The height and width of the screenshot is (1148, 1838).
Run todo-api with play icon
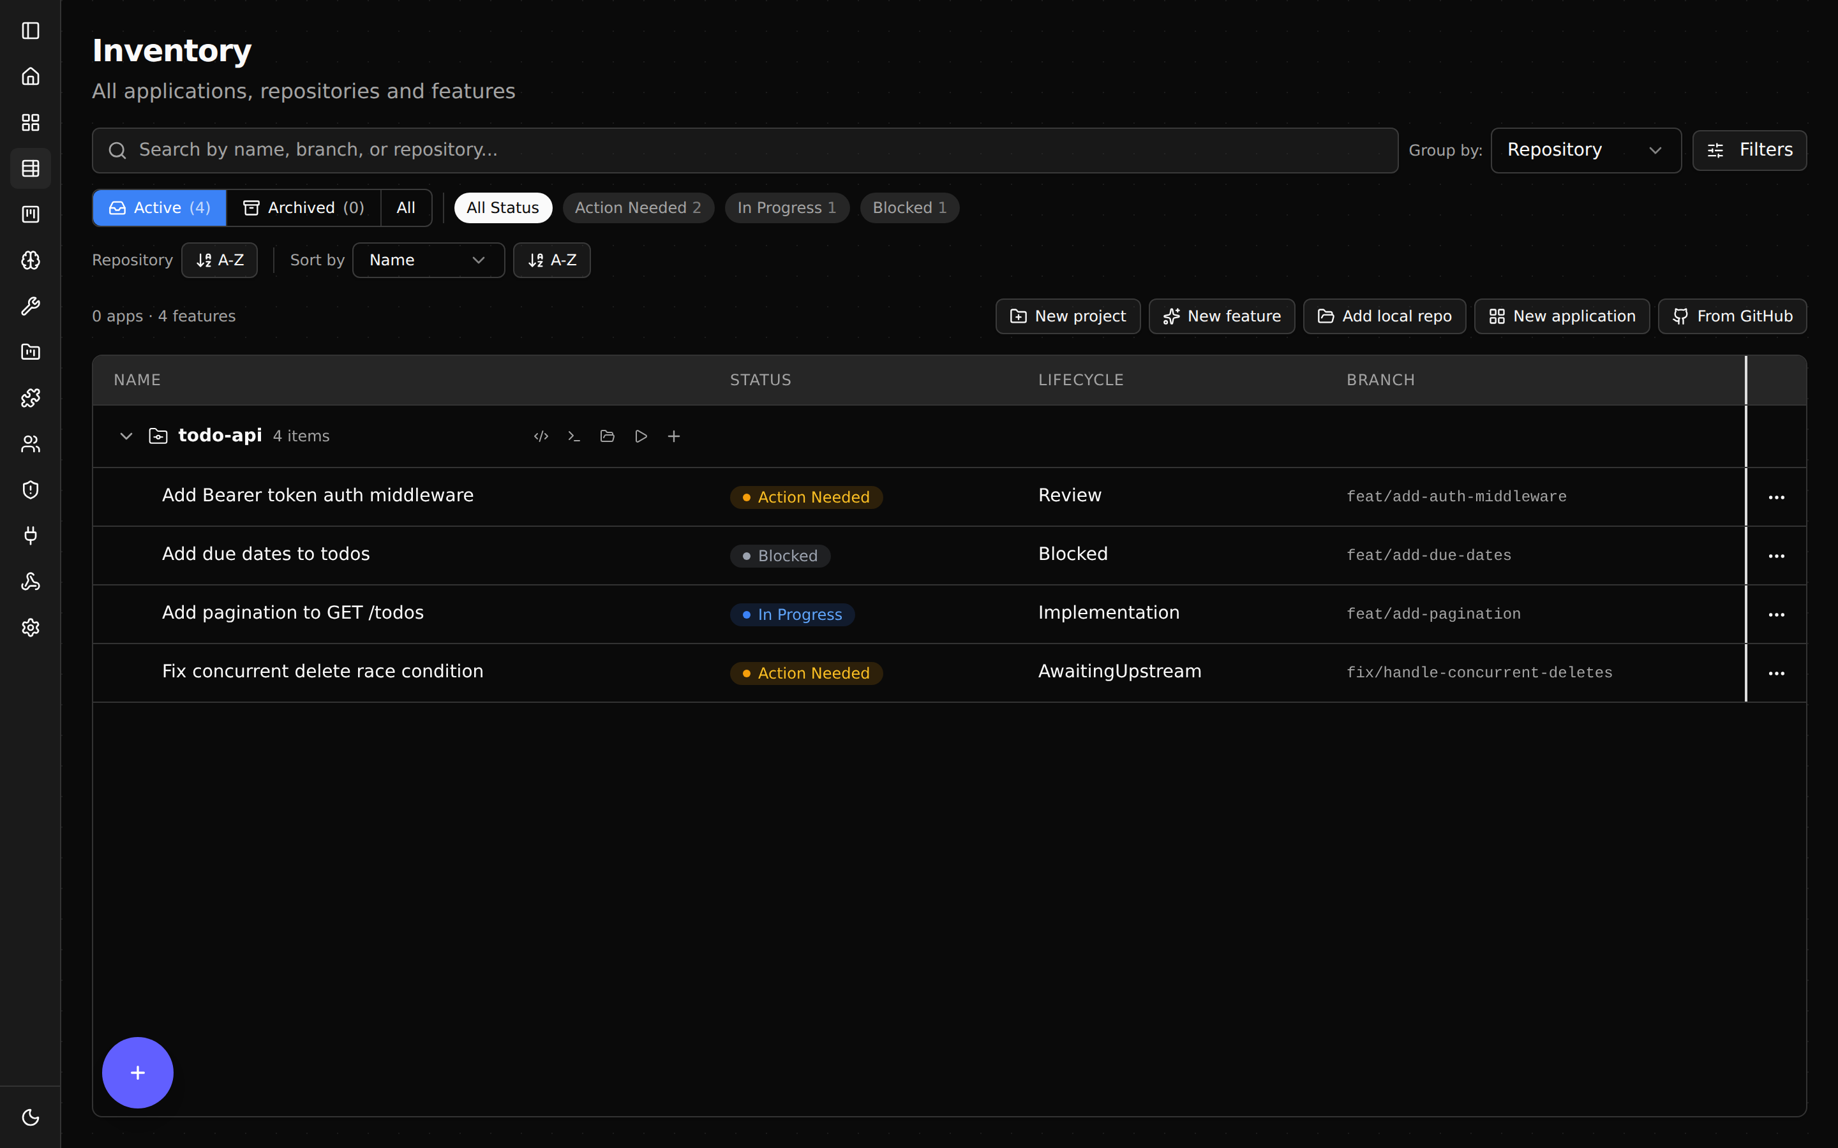[641, 437]
